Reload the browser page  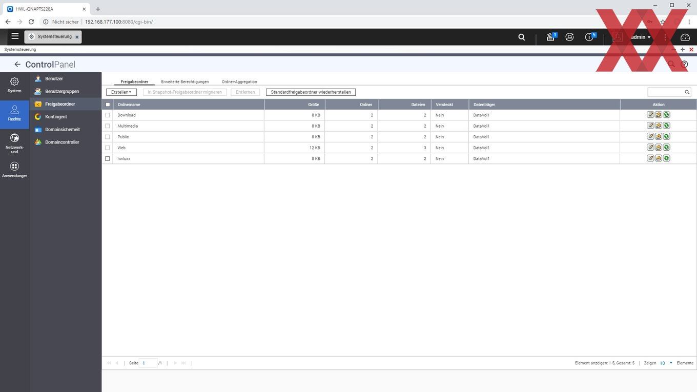[x=31, y=22]
